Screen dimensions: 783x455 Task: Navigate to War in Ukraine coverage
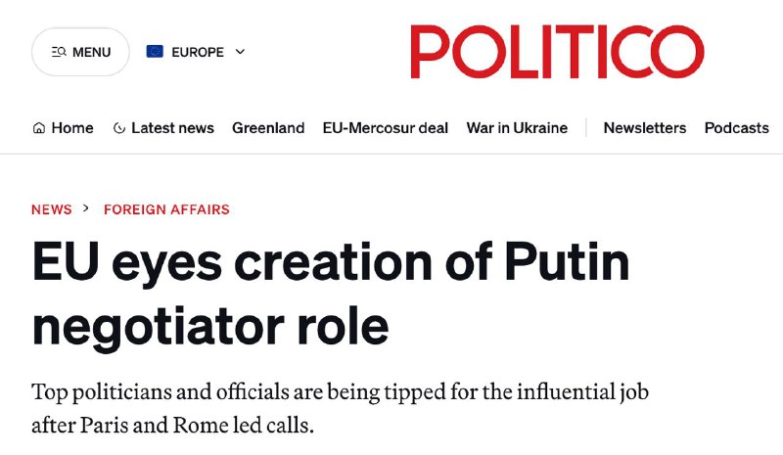[517, 128]
